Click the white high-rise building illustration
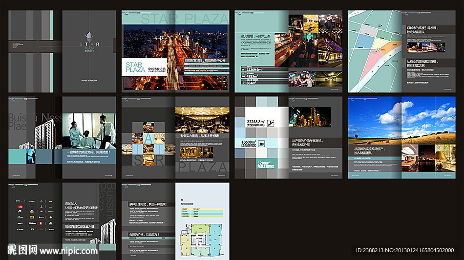This screenshot has height=260, width=464. pyautogui.click(x=44, y=135)
